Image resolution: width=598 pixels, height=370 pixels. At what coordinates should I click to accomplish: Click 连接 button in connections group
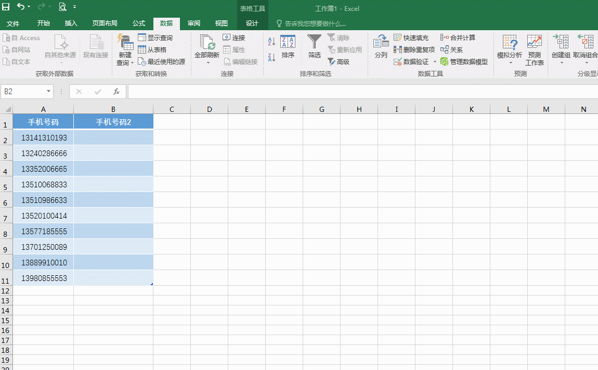[x=234, y=38]
